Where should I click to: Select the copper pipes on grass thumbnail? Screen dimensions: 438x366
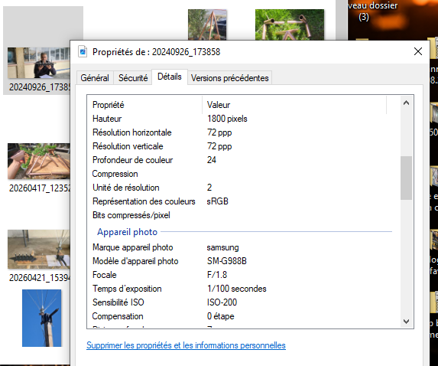tap(290, 25)
